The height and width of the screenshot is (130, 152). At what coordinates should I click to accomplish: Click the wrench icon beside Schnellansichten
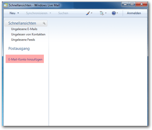(x=44, y=23)
